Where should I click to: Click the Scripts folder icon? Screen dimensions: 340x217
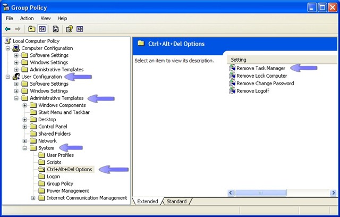click(x=41, y=162)
